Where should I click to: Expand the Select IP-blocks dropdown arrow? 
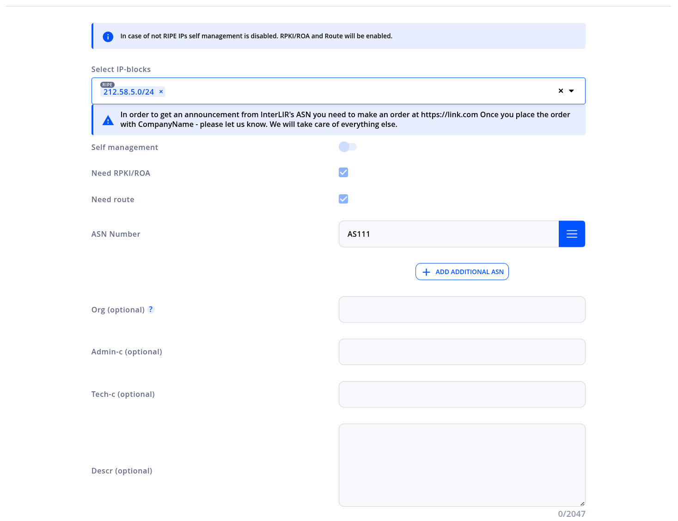coord(571,91)
